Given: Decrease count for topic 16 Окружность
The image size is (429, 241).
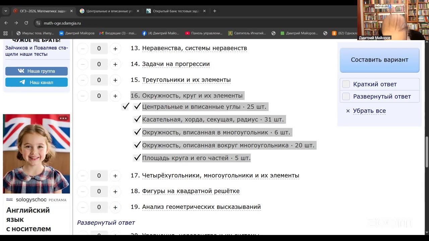Looking at the screenshot, I should pyautogui.click(x=82, y=96).
